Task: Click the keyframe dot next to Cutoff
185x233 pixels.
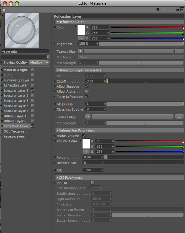Action: pyautogui.click(x=55, y=81)
